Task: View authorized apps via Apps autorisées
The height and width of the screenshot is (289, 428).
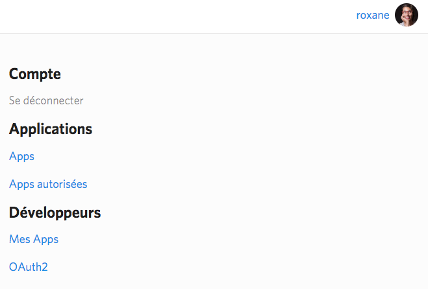Action: click(x=48, y=184)
